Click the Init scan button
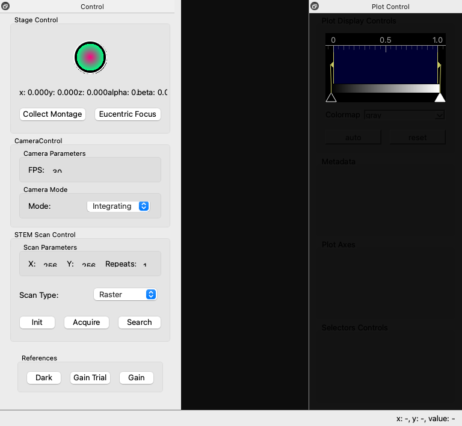The height and width of the screenshot is (426, 462). [37, 322]
